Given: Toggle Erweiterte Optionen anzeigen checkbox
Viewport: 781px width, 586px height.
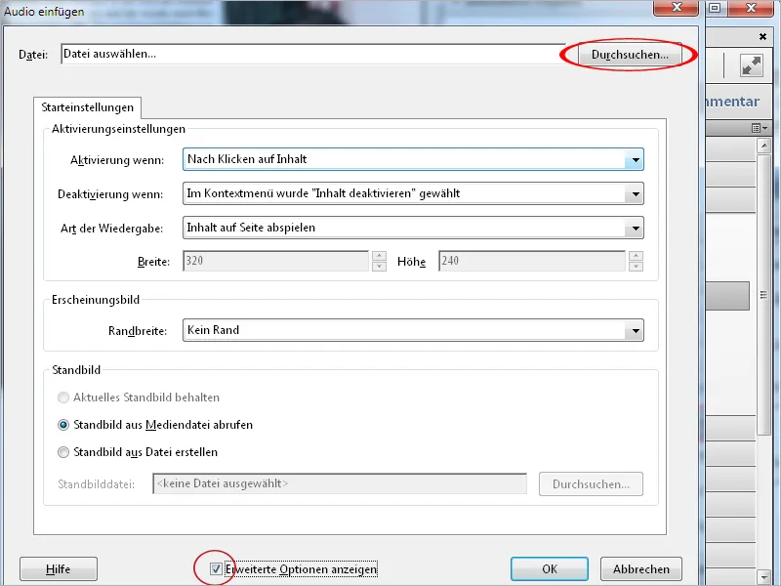Looking at the screenshot, I should (x=216, y=568).
